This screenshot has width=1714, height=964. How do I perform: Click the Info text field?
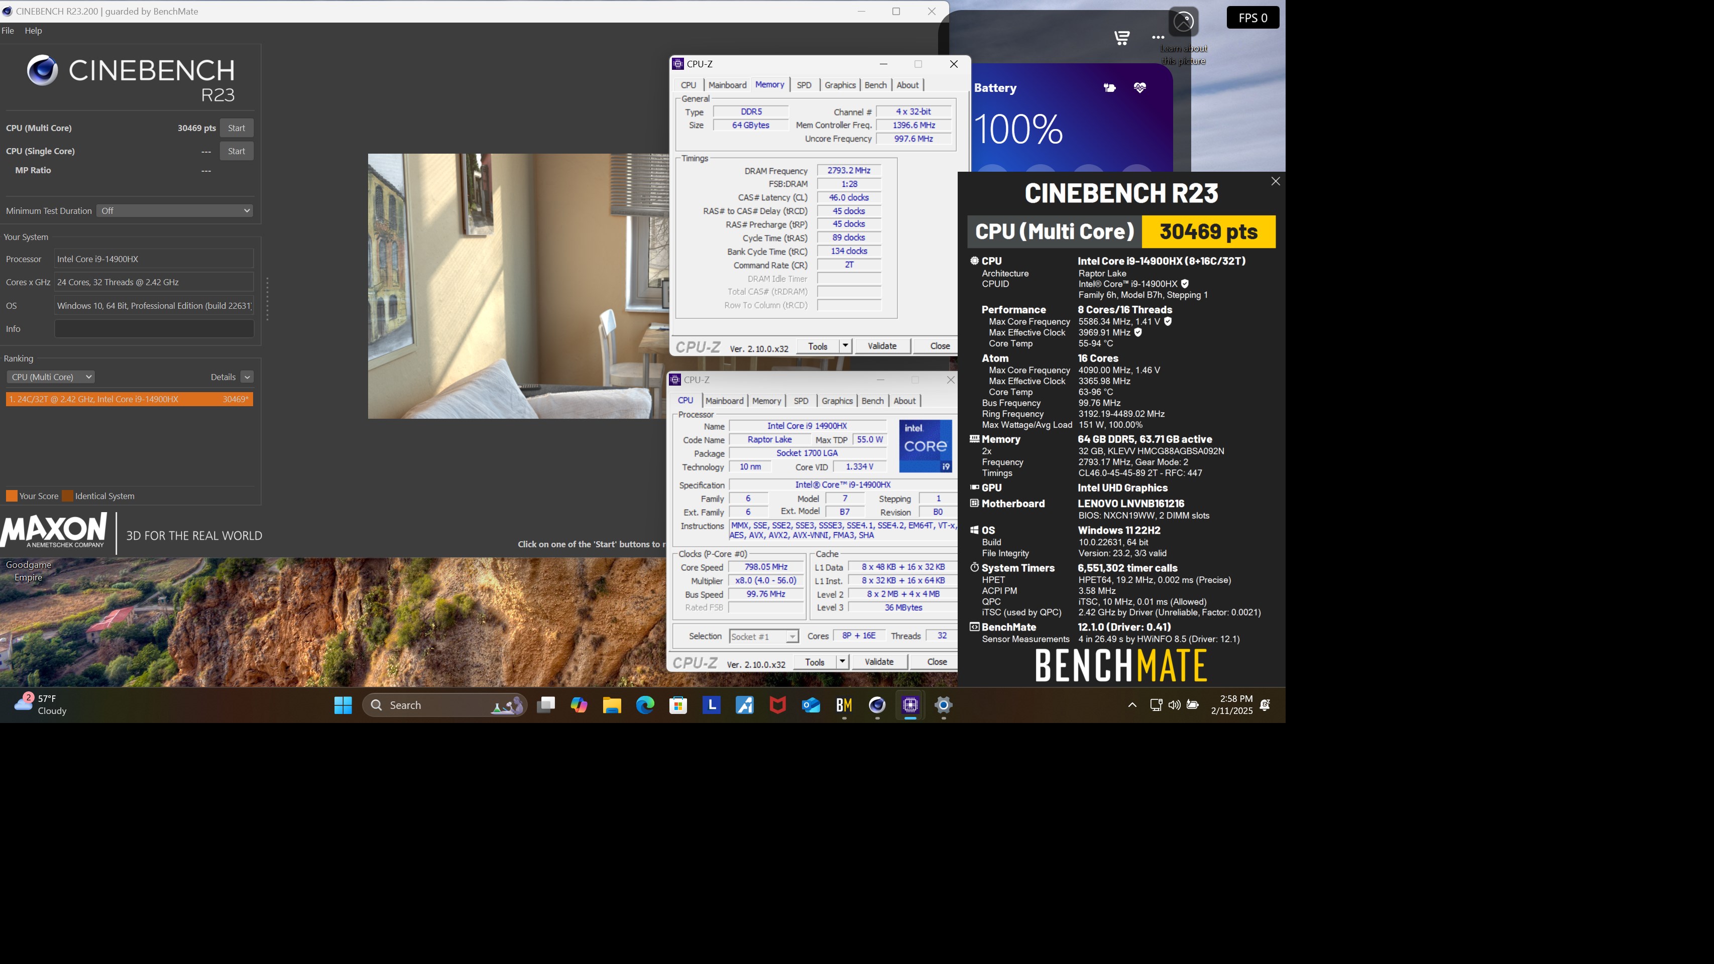coord(154,329)
